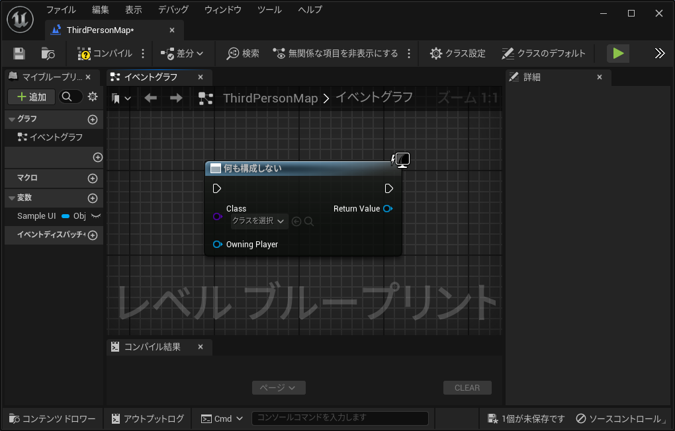Close the ThirdPersonMap tab
This screenshot has width=675, height=431.
[172, 30]
